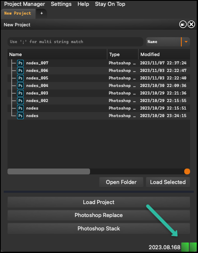
Task: Open the Name filter dropdown arrow
Action: (186, 42)
